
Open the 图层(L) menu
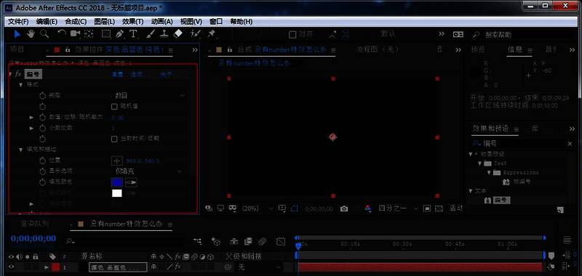(x=105, y=22)
